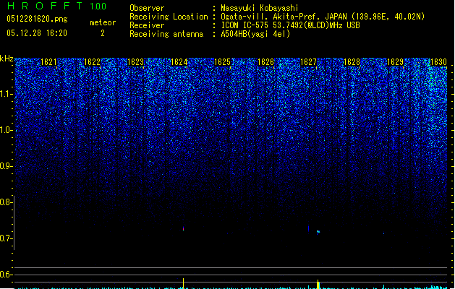Viewport: 455px width, 289px height.
Task: Click the 1629 time marker
Action: [x=395, y=62]
